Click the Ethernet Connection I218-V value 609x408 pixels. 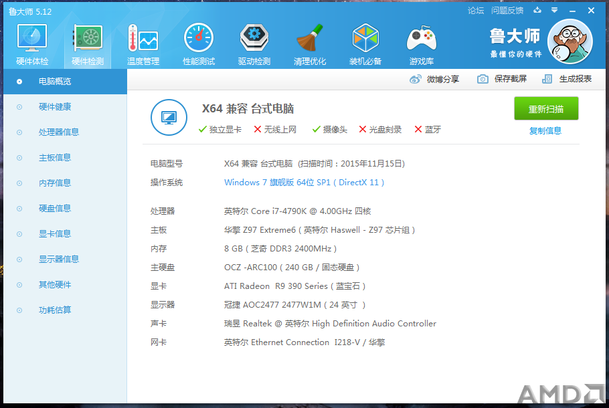coord(304,342)
